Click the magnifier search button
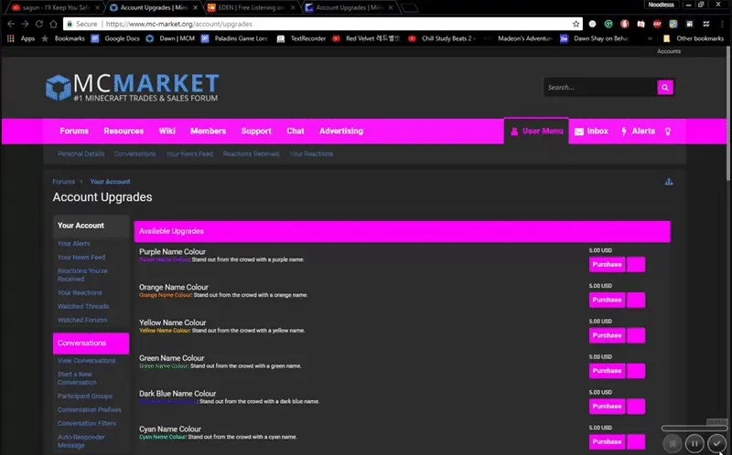This screenshot has height=455, width=732. pos(665,87)
